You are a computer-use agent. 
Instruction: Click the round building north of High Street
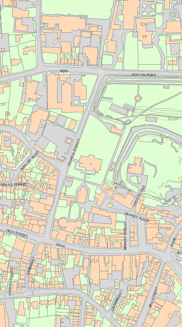click(x=63, y=222)
